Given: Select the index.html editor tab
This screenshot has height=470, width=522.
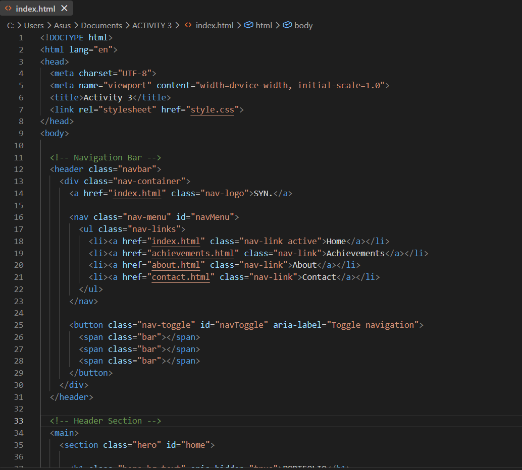Looking at the screenshot, I should click(36, 8).
